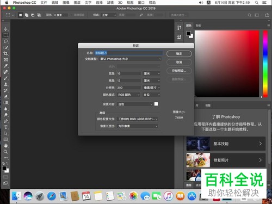Select the Pen tool

pos(5,121)
